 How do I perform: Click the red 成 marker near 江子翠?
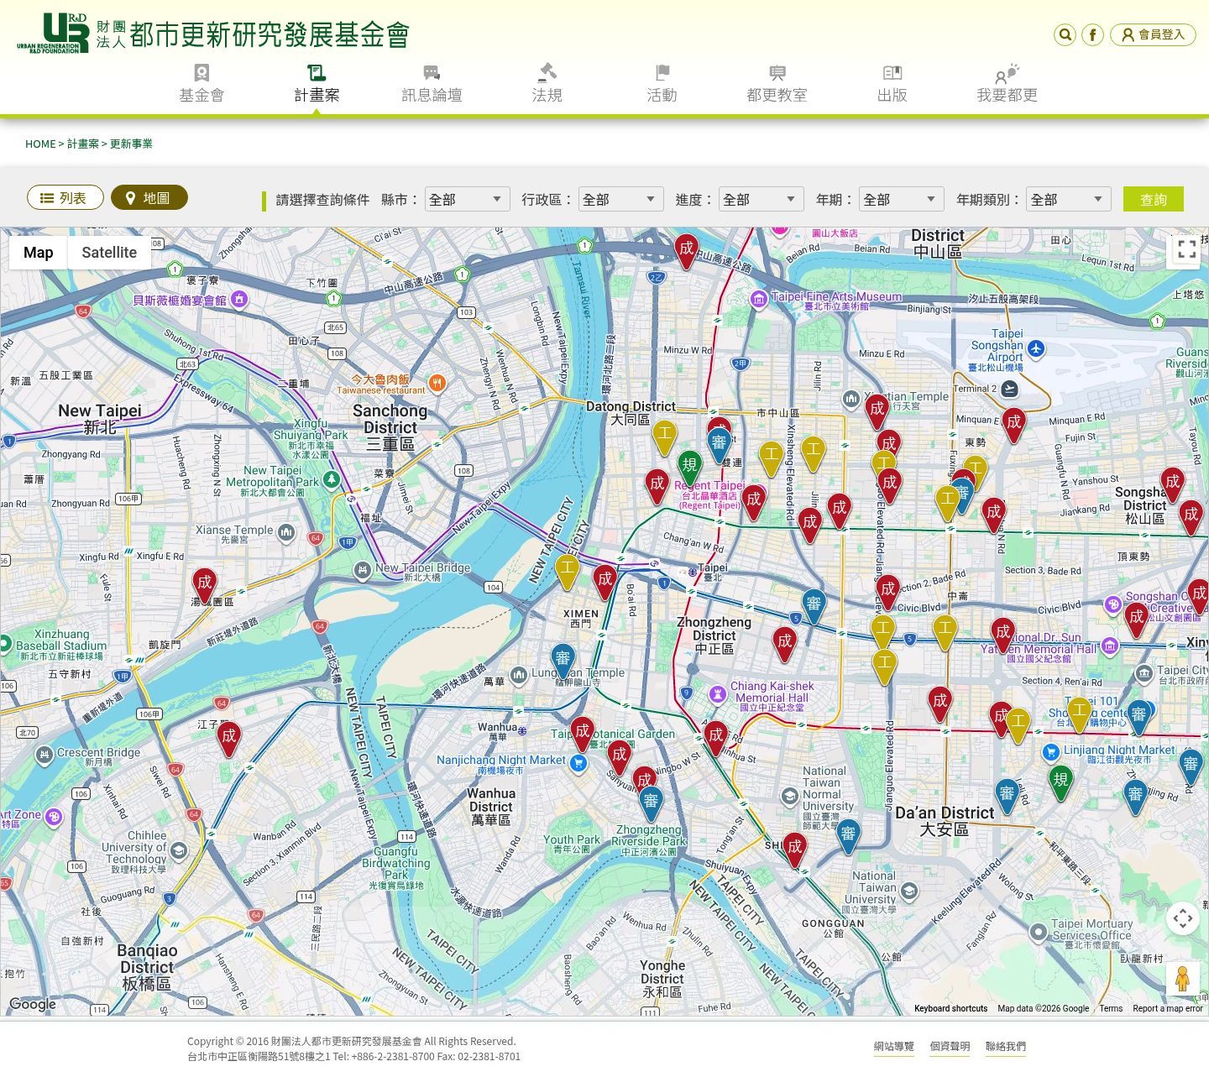coord(228,739)
